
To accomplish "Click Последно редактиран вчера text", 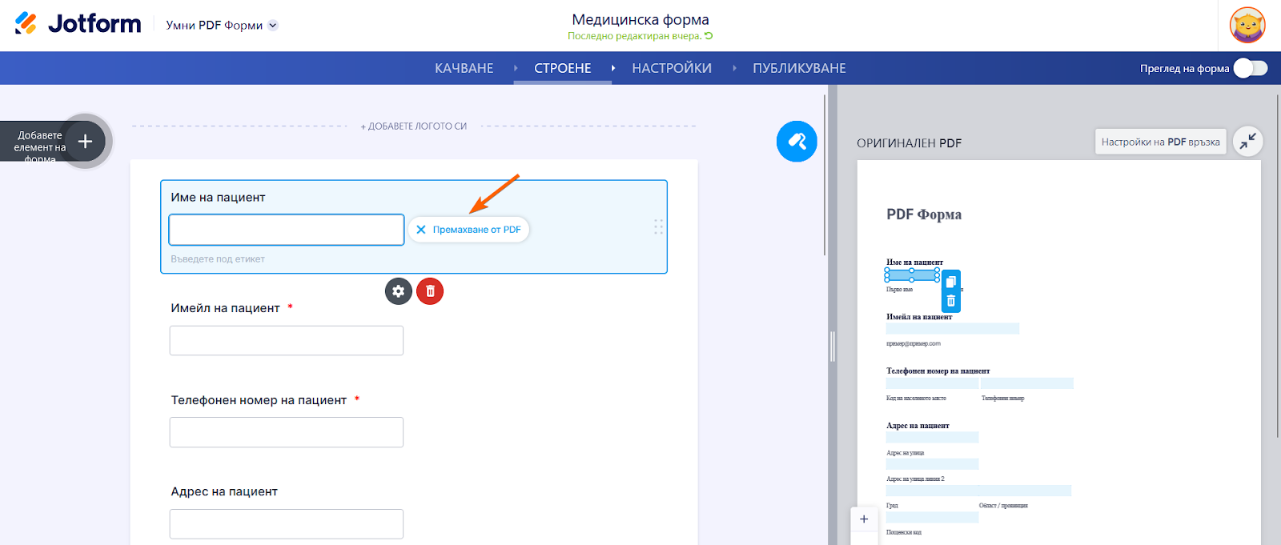I will point(635,36).
